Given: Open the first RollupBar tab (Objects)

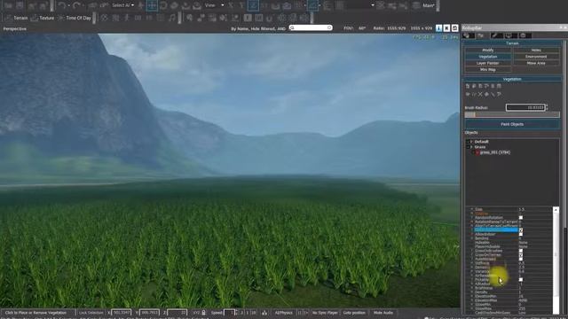Looking at the screenshot, I should pyautogui.click(x=469, y=35).
